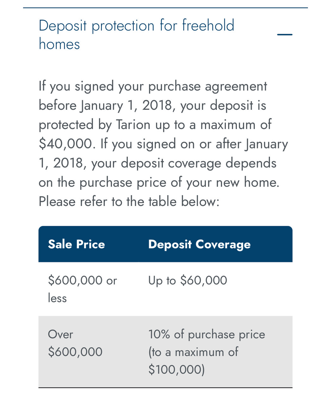
Task: Click the '$40,000' amount in the paragraph
Action: pos(66,144)
